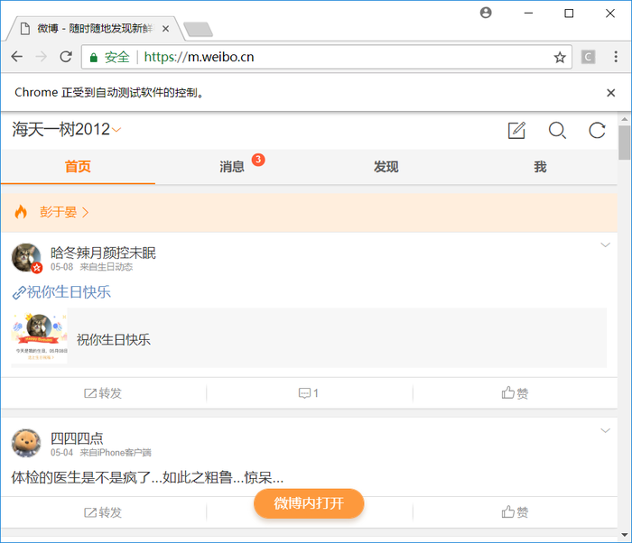The image size is (632, 543).
Task: Expand options chevron on 四四四点 post
Action: click(x=605, y=430)
